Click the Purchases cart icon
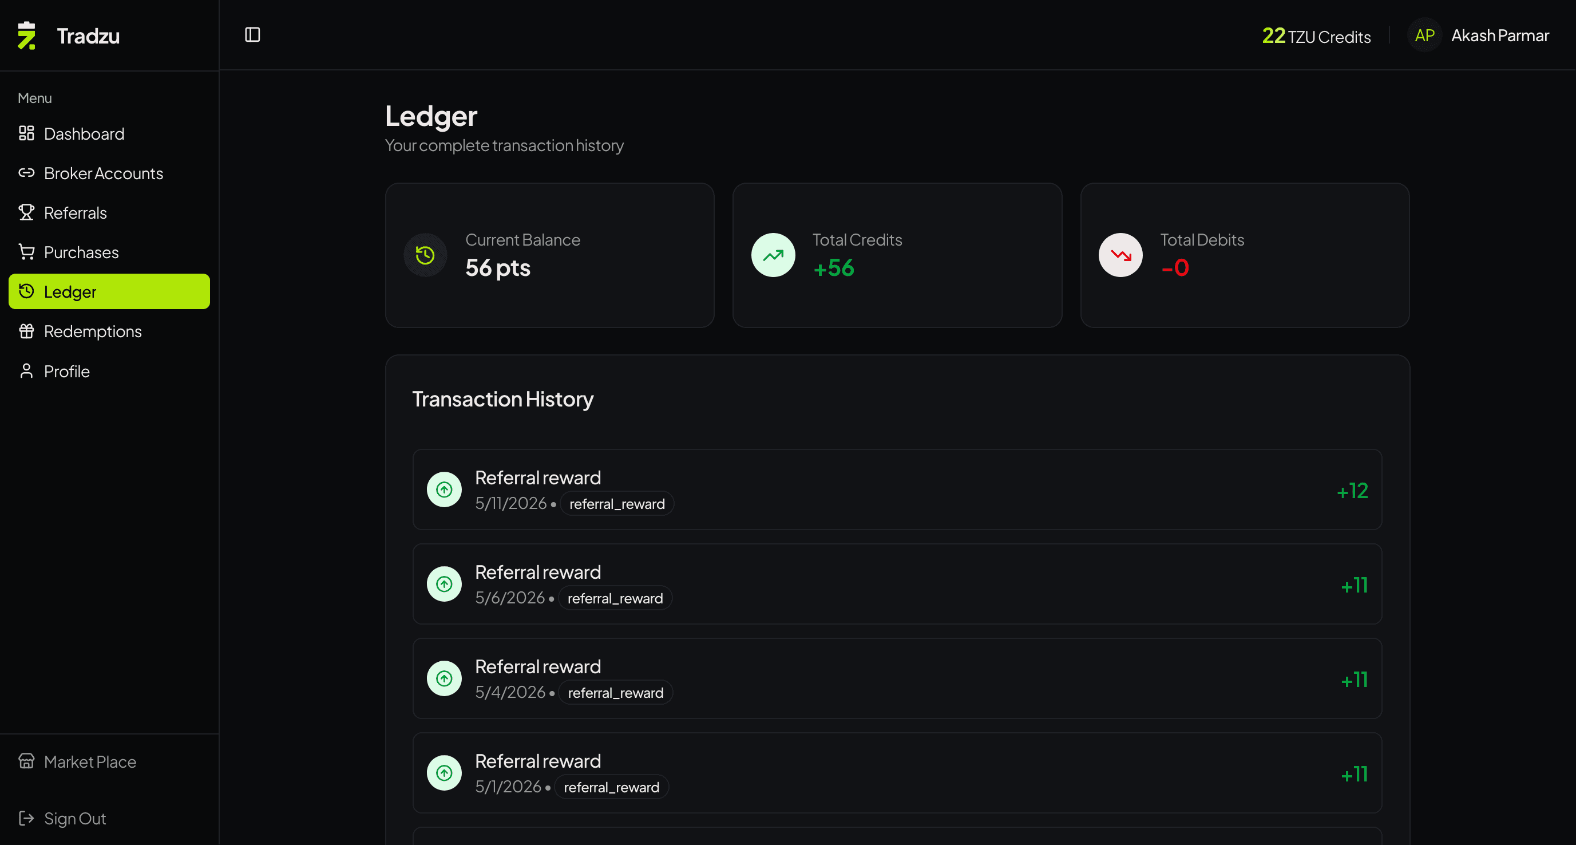Viewport: 1576px width, 845px height. (26, 252)
